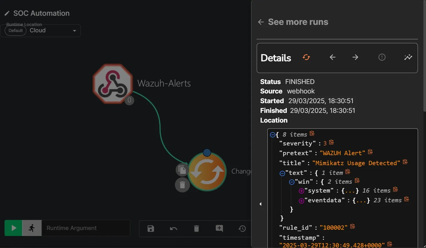Click the pencil icon to rename SOC Automation
The height and width of the screenshot is (248, 426).
pyautogui.click(x=7, y=13)
